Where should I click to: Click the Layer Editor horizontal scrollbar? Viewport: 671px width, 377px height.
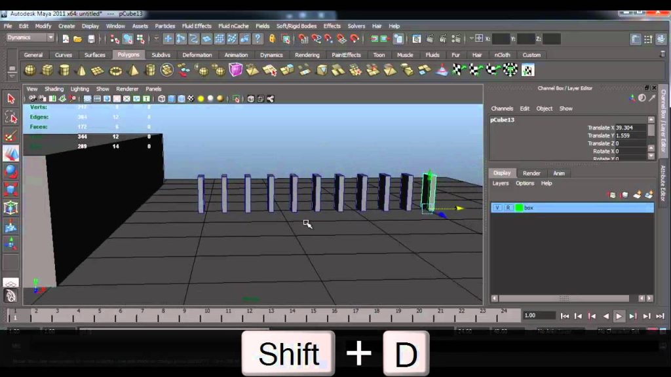point(564,298)
